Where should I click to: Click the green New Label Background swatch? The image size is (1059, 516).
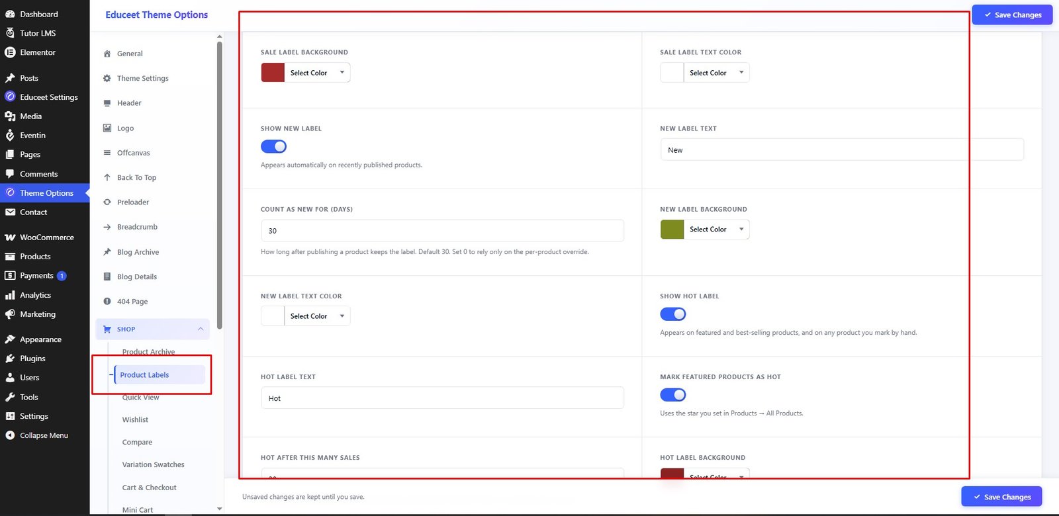(672, 230)
